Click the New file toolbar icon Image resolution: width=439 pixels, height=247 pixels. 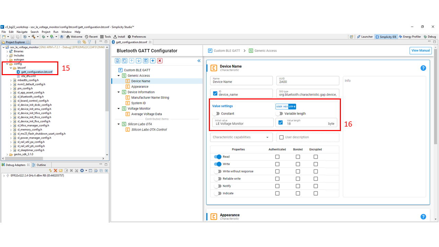point(4,37)
